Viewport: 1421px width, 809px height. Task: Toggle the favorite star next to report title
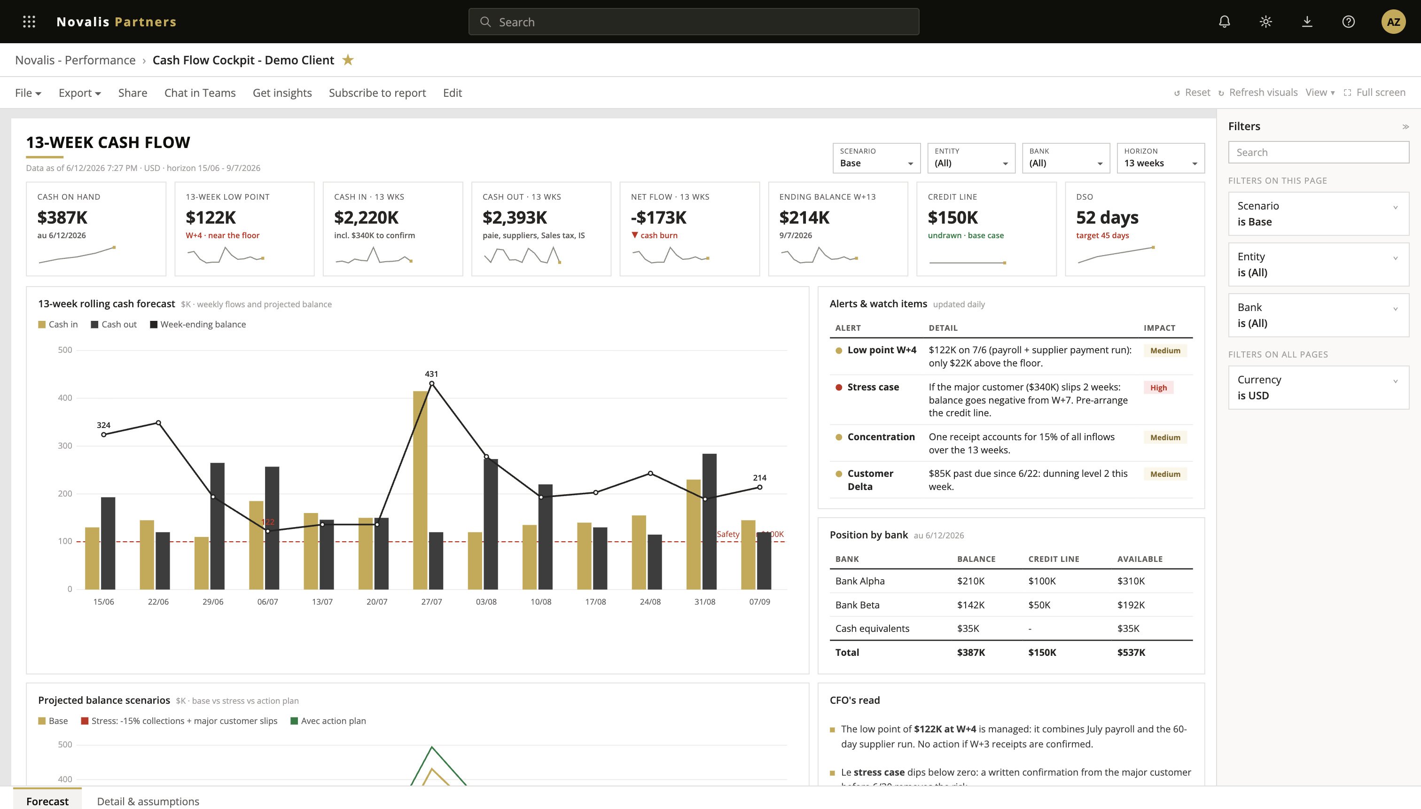click(348, 60)
